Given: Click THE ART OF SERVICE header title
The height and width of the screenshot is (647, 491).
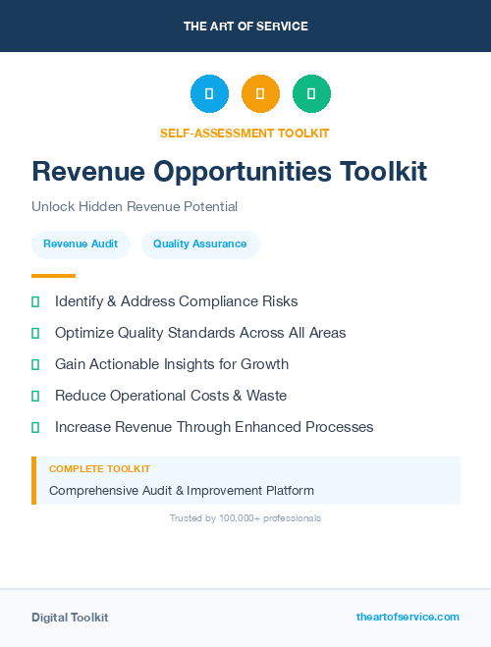Looking at the screenshot, I should point(245,27).
